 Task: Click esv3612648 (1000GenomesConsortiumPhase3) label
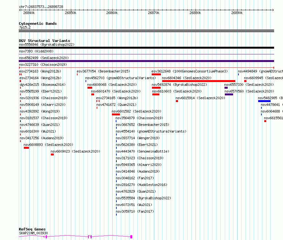(190, 71)
